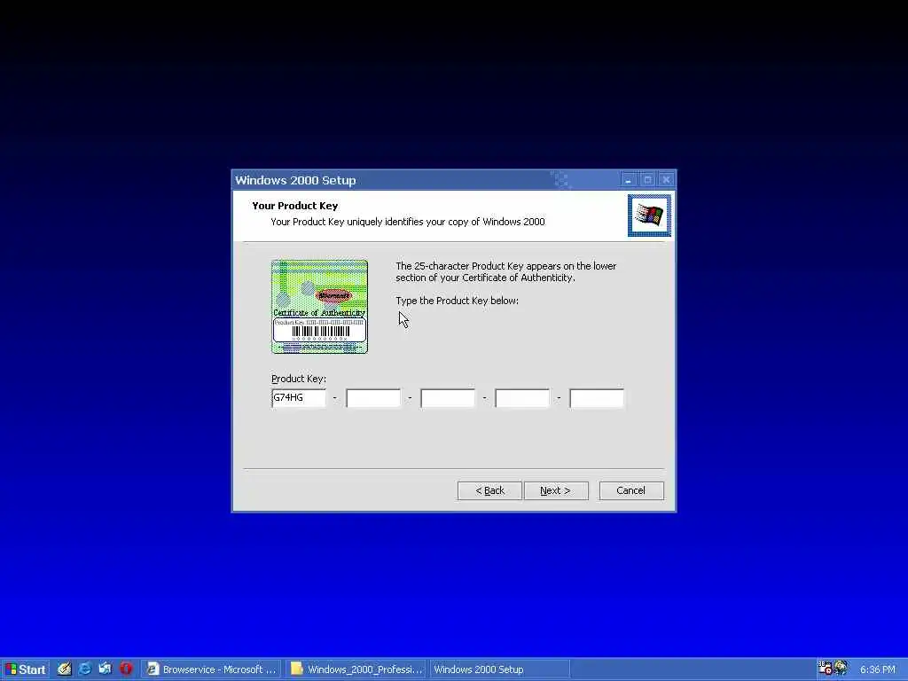Click first Product Key field containing G74HG
Viewport: 908px width, 681px height.
[x=299, y=398]
